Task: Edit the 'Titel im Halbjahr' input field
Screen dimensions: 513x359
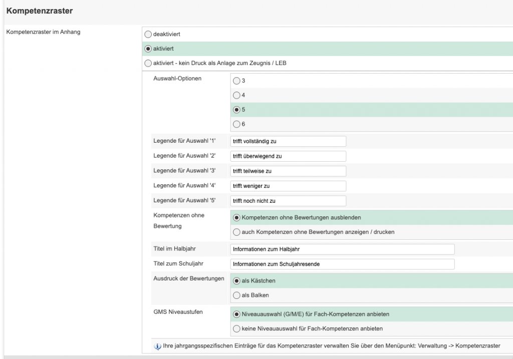Action: (x=342, y=249)
